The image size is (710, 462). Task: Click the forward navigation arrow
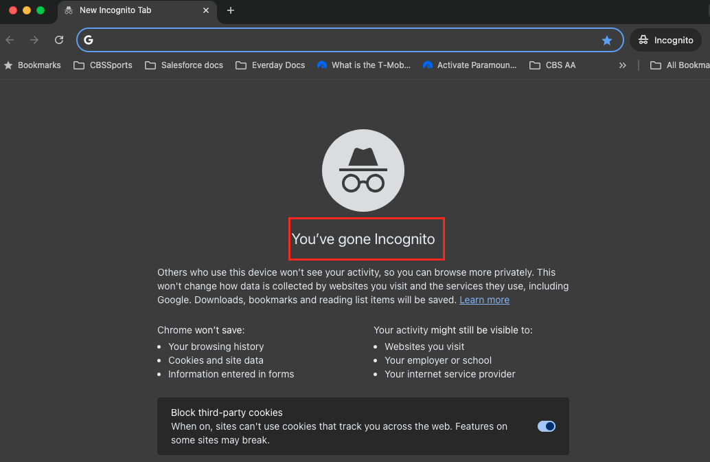tap(34, 40)
